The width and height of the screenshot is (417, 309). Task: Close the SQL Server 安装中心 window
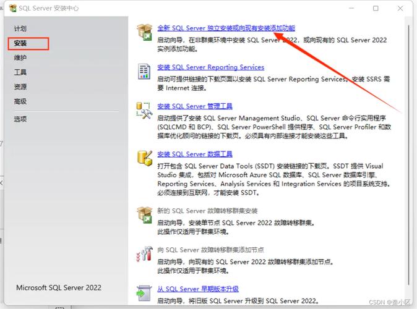(x=400, y=8)
